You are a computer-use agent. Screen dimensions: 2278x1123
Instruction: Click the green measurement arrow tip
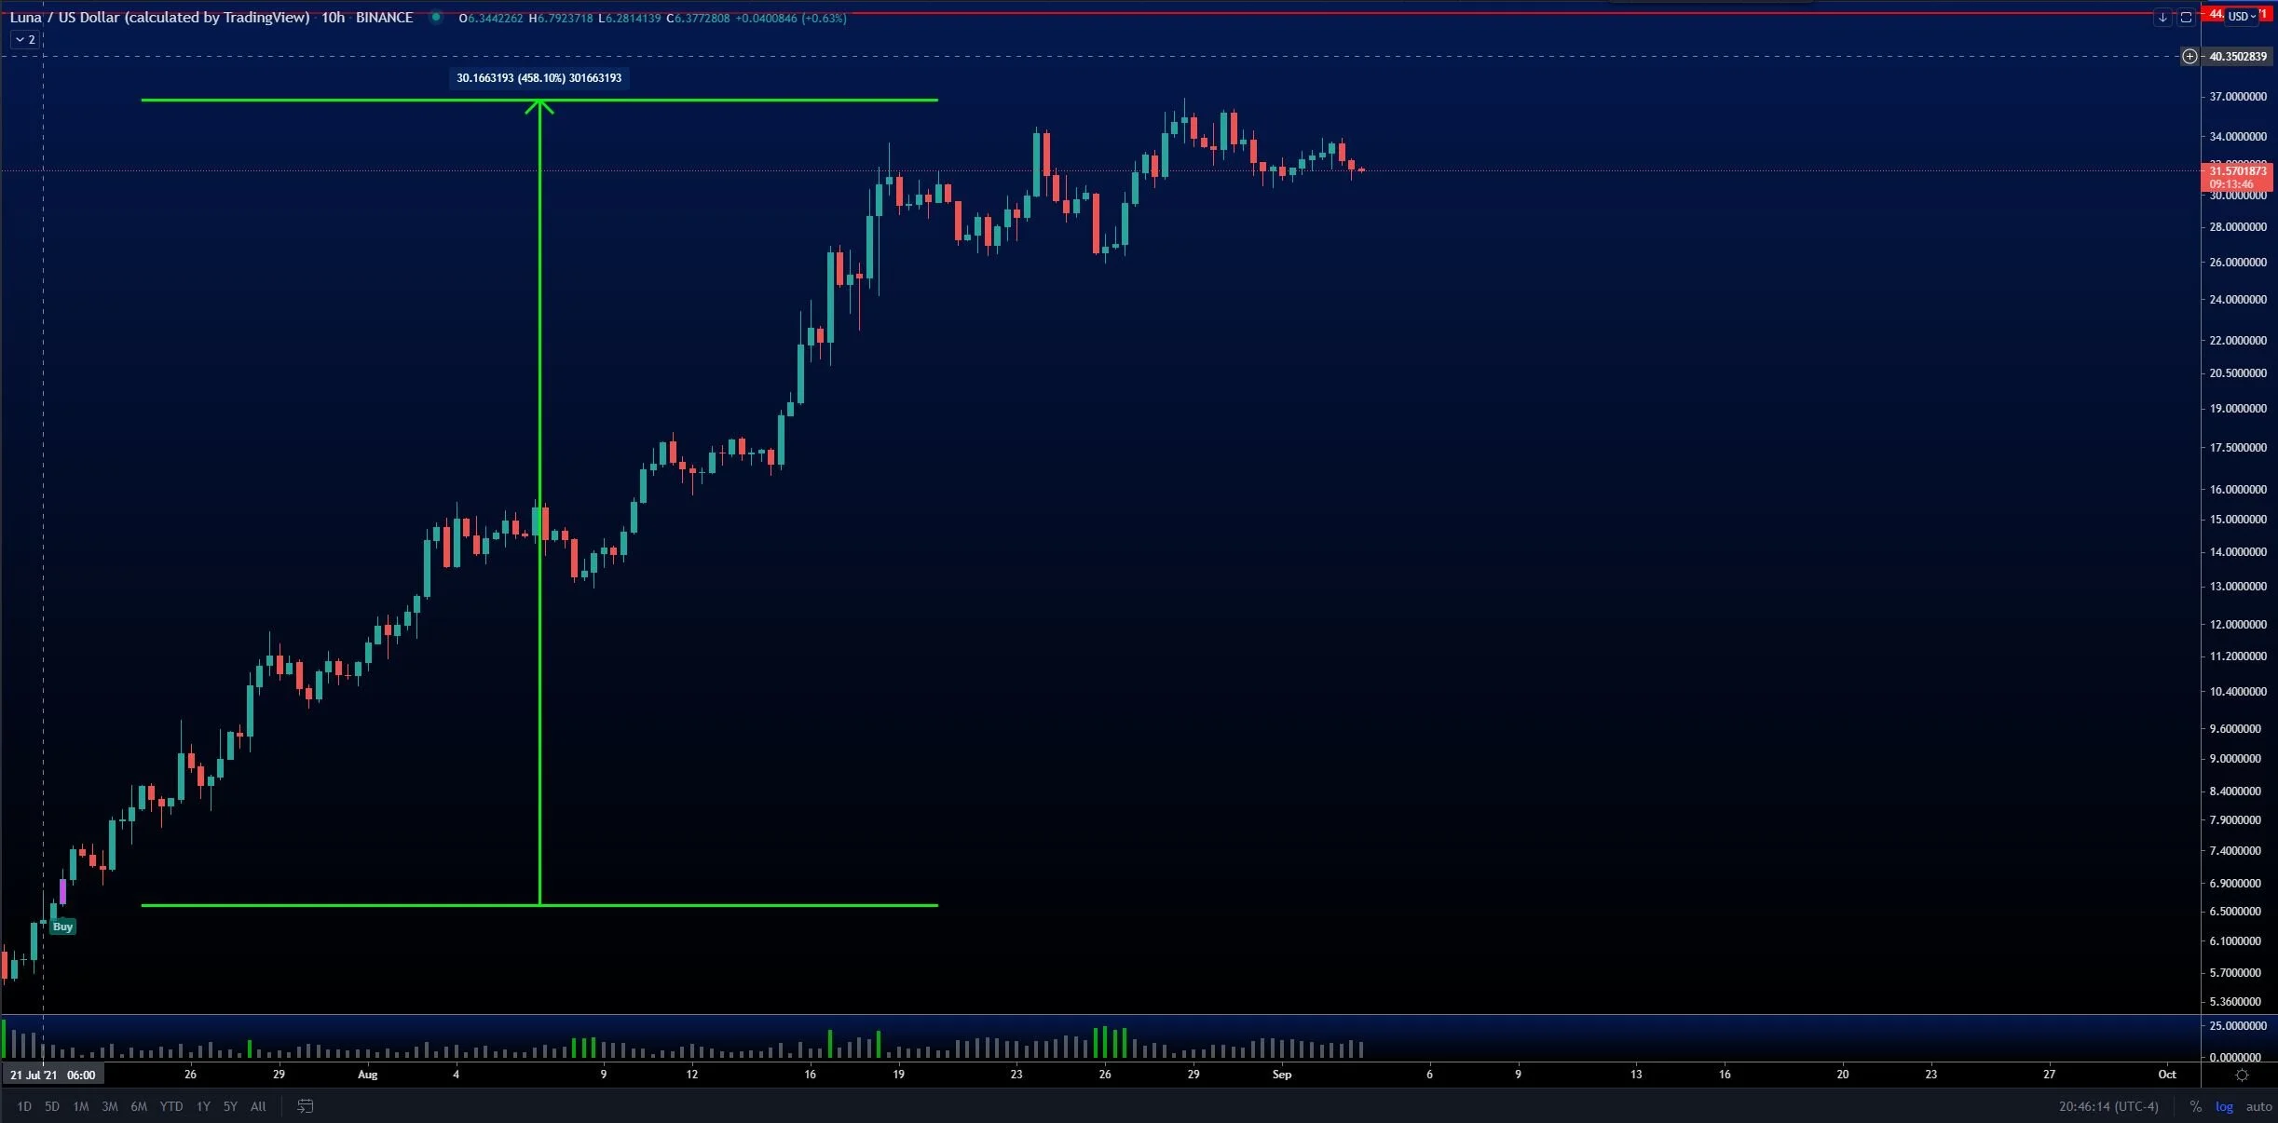point(539,102)
